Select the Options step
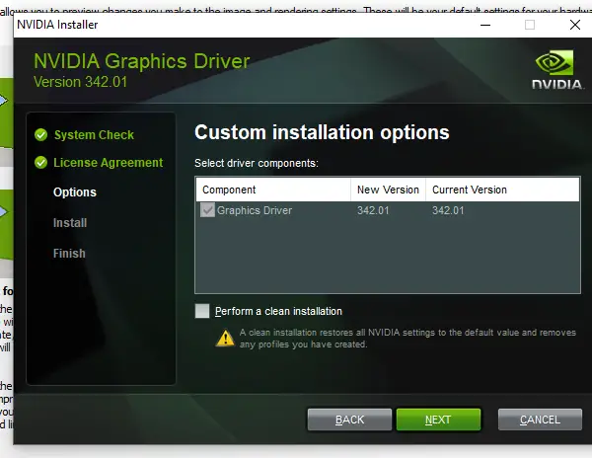Viewport: 592px width, 458px height. pyautogui.click(x=75, y=192)
